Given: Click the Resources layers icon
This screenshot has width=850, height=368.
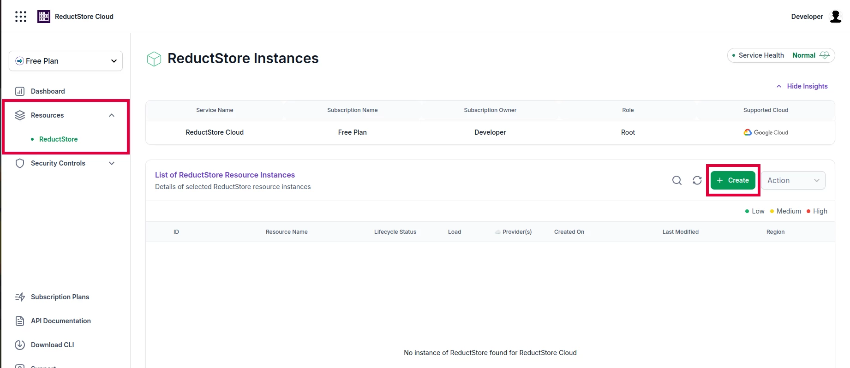Looking at the screenshot, I should pos(20,115).
